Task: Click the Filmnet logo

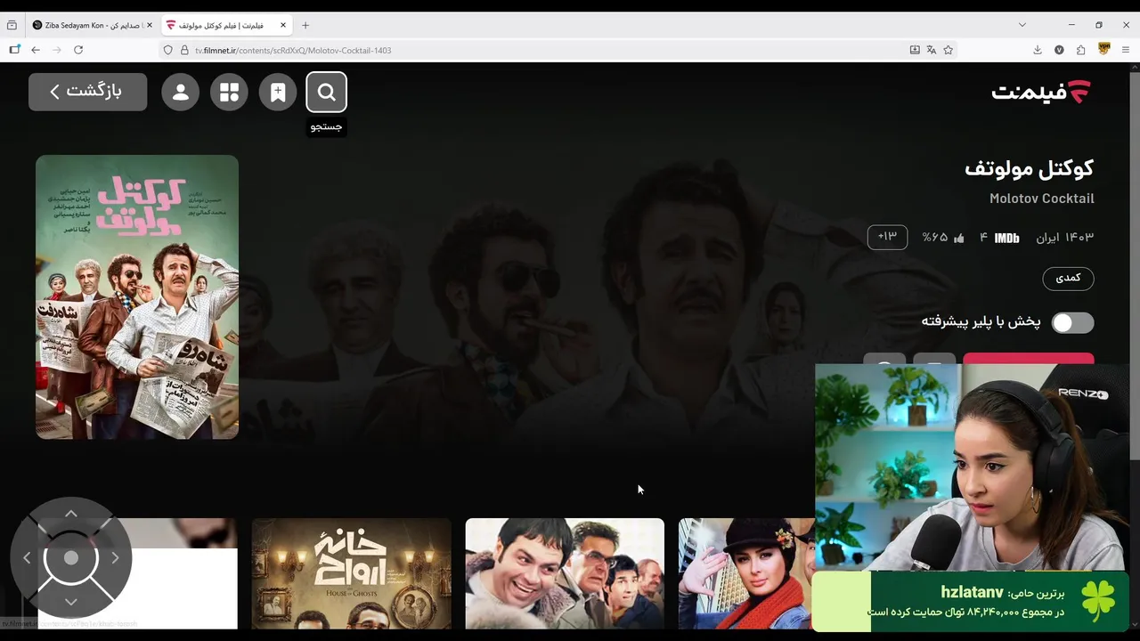Action: 1041,91
